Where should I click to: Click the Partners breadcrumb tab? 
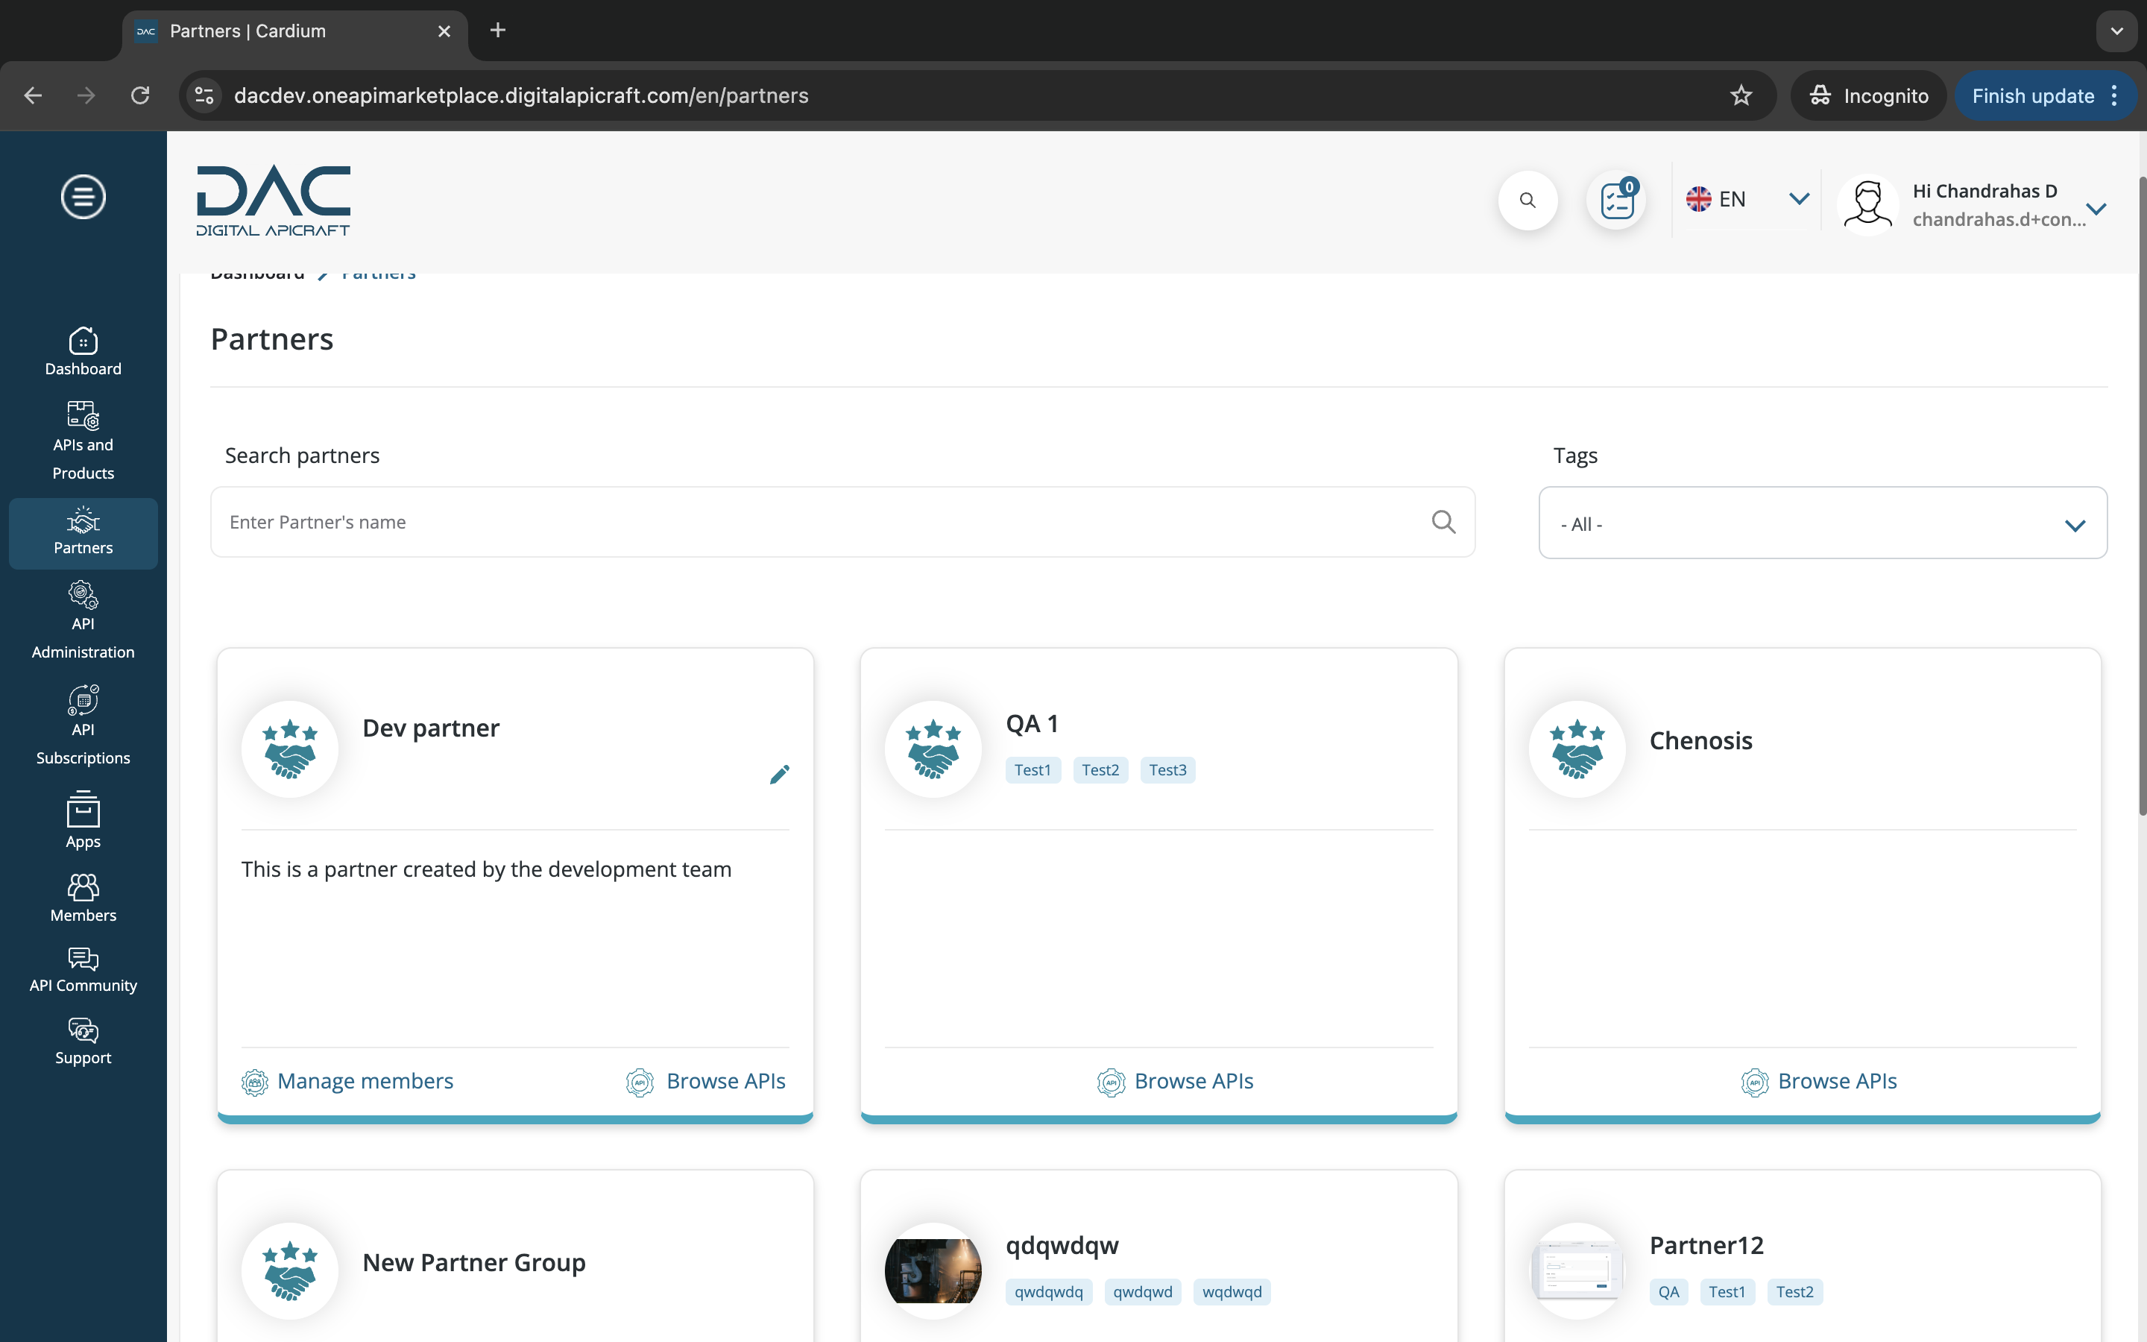377,272
